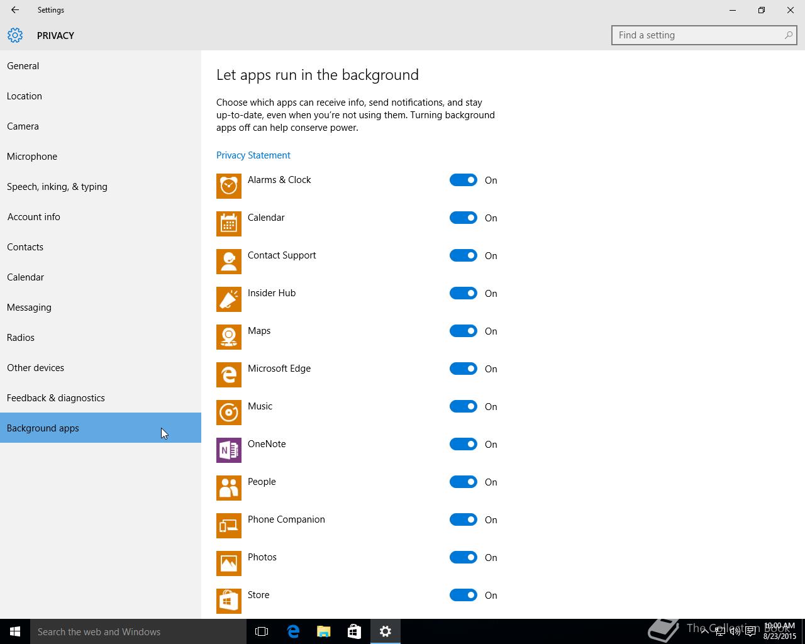
Task: Click the search magnifier icon in Find a setting
Action: (788, 35)
